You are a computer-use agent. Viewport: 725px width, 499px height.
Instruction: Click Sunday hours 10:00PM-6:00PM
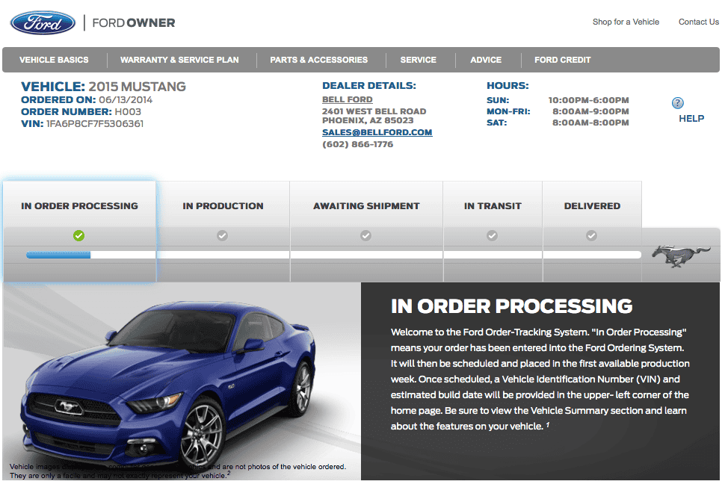[589, 100]
